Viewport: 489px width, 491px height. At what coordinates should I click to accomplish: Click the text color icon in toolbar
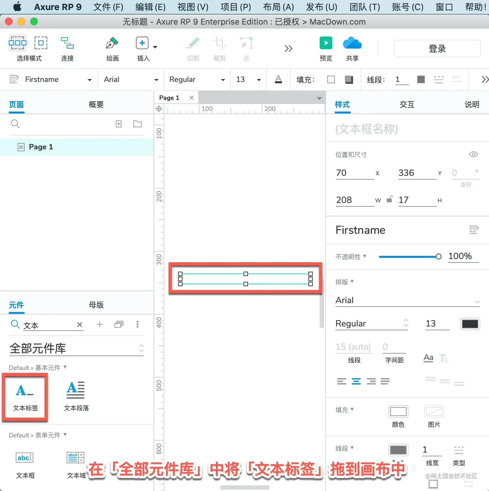pyautogui.click(x=278, y=79)
